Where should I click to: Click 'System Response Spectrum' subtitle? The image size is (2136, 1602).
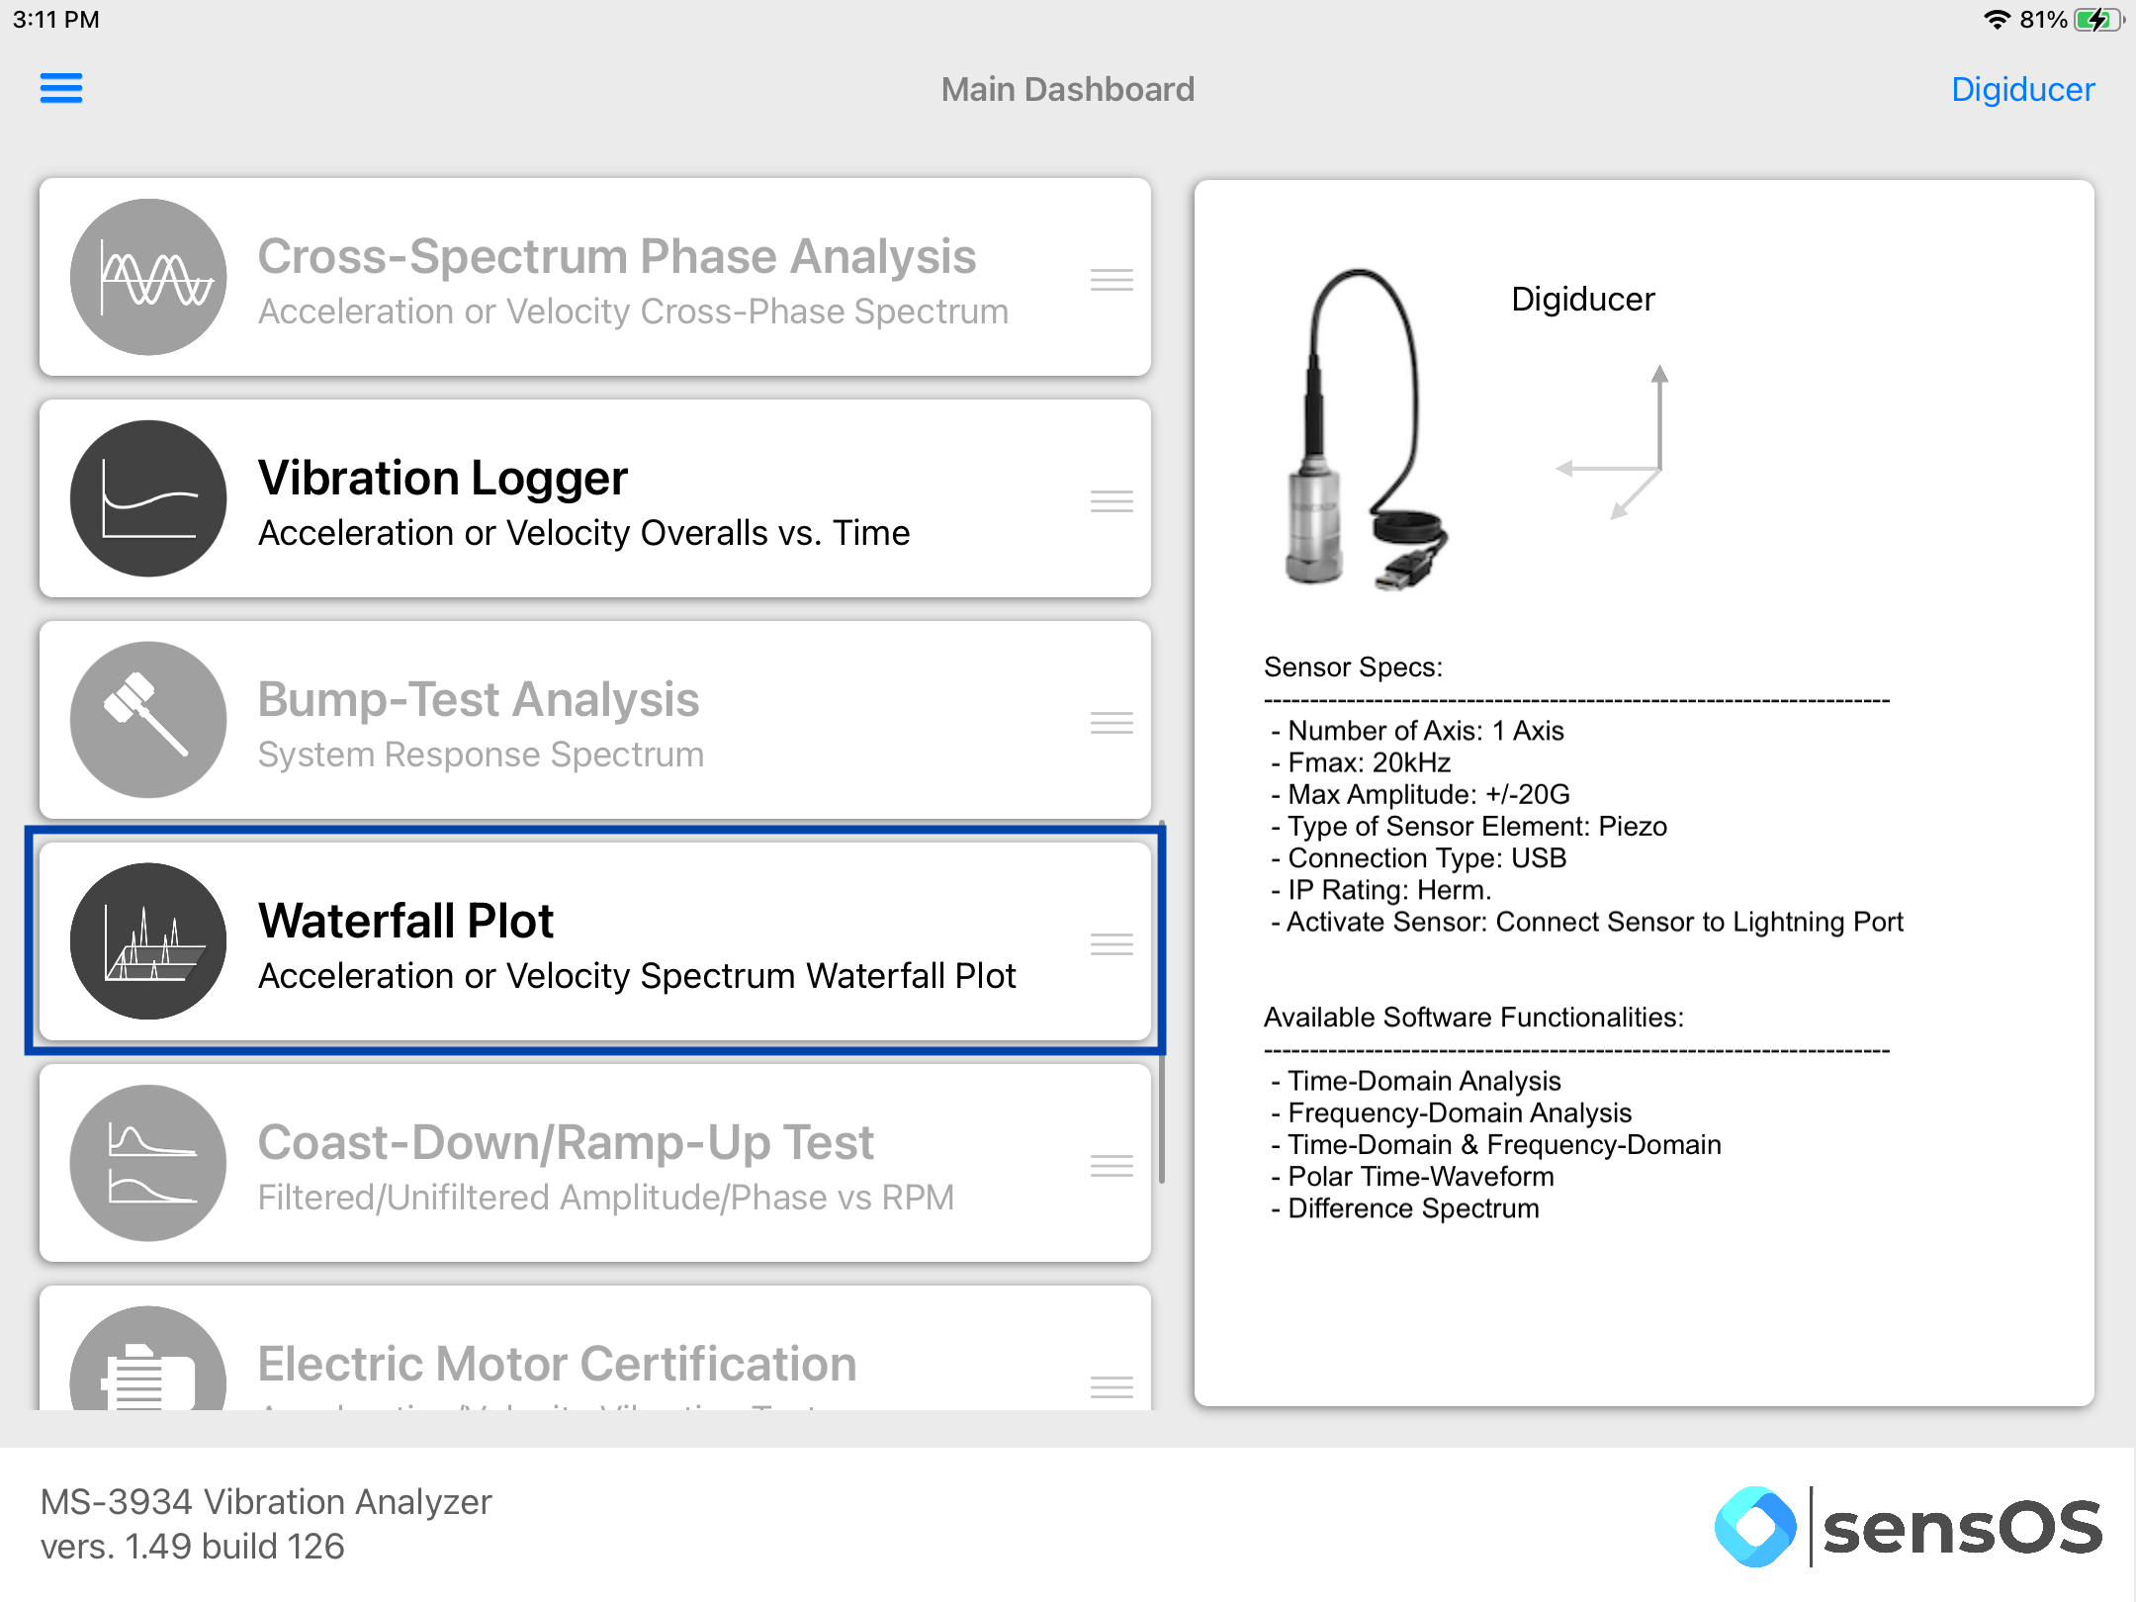pos(481,755)
